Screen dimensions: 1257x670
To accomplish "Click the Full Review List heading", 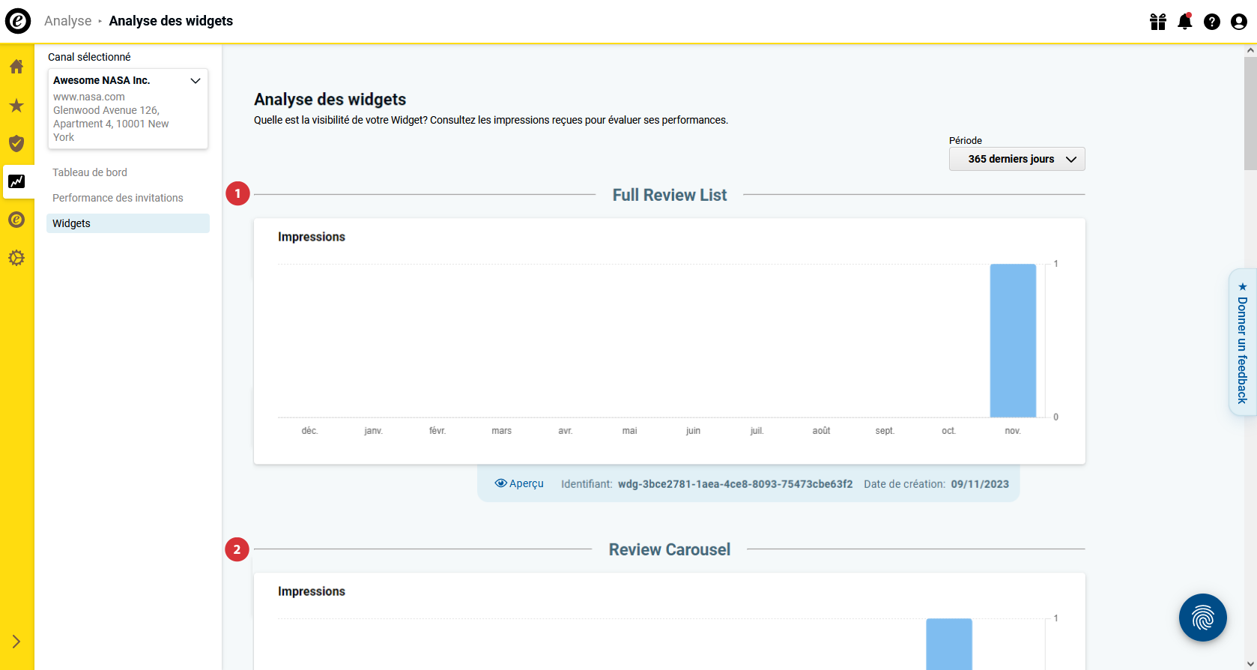I will point(670,195).
